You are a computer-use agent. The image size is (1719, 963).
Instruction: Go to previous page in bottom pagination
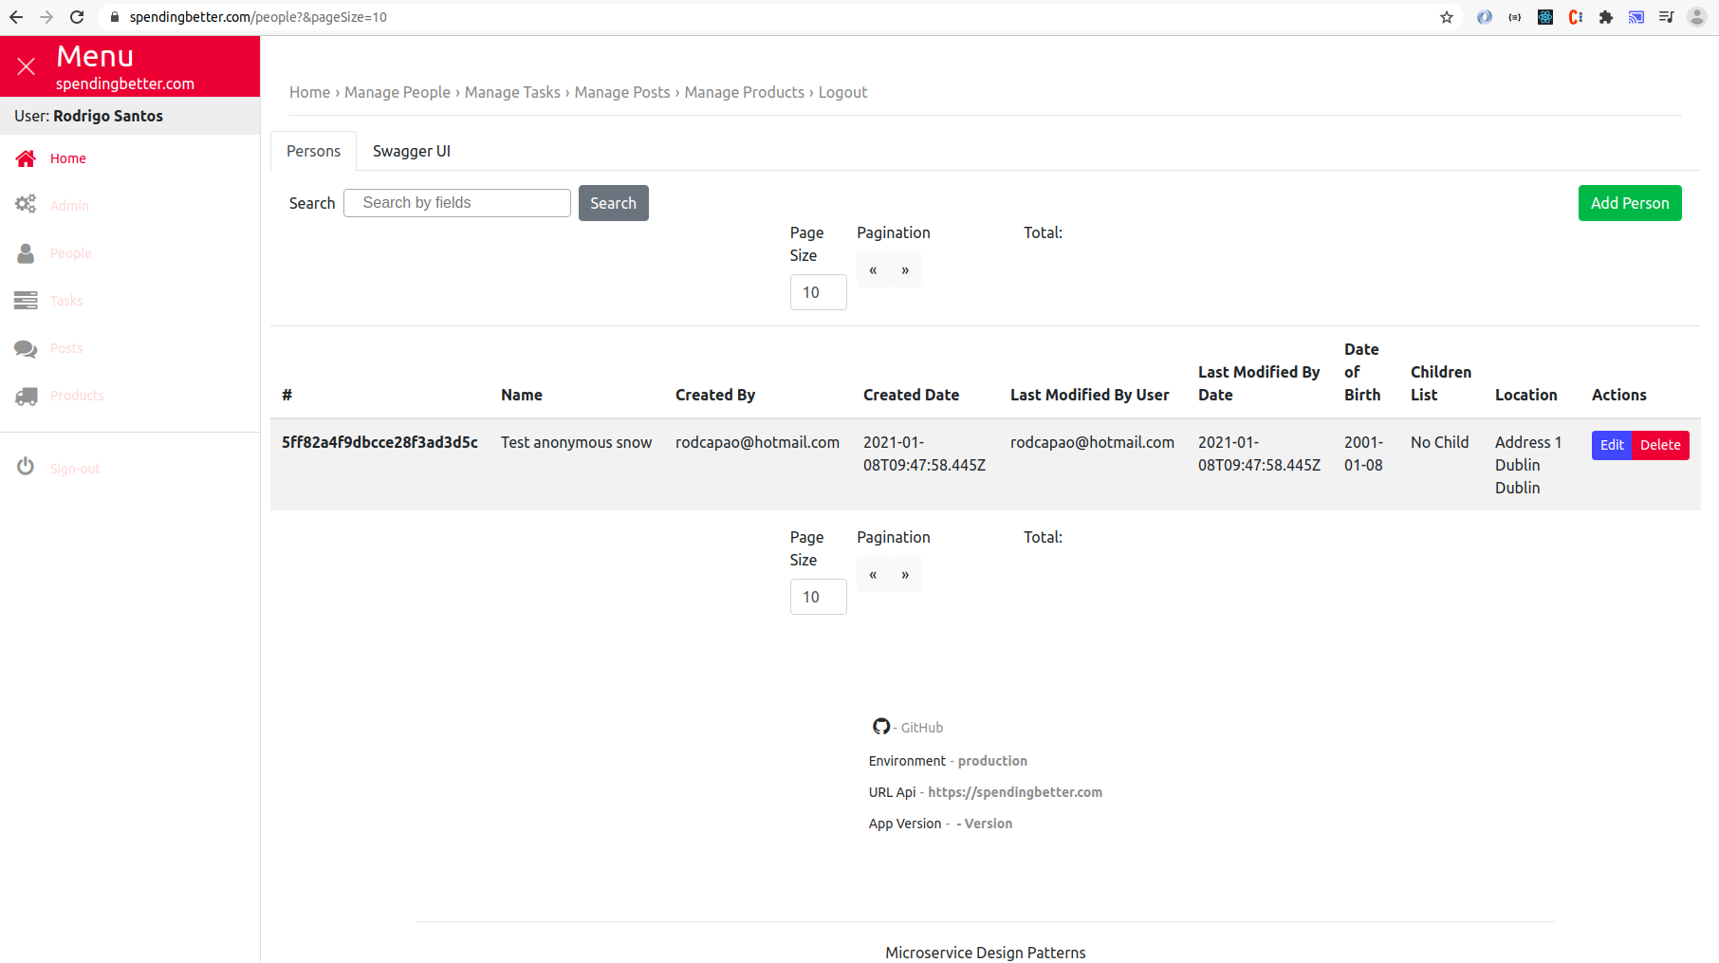[x=873, y=575]
